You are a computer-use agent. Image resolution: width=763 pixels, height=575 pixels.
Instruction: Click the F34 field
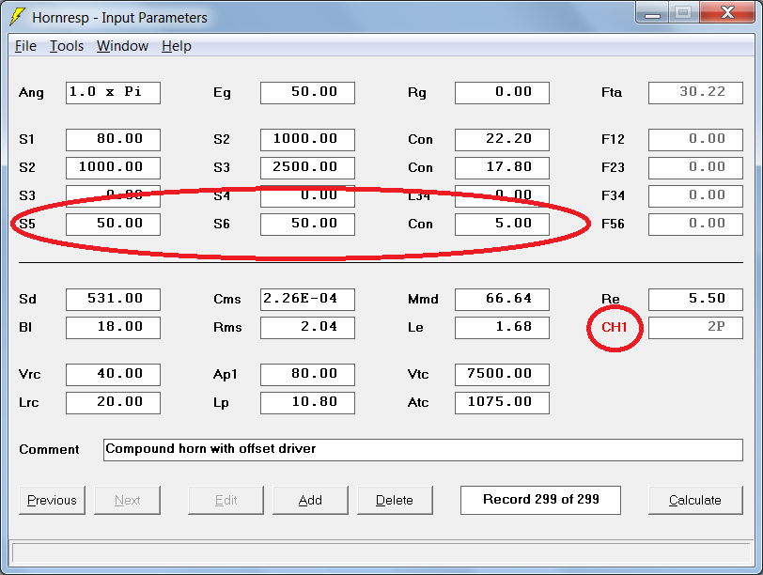point(696,196)
